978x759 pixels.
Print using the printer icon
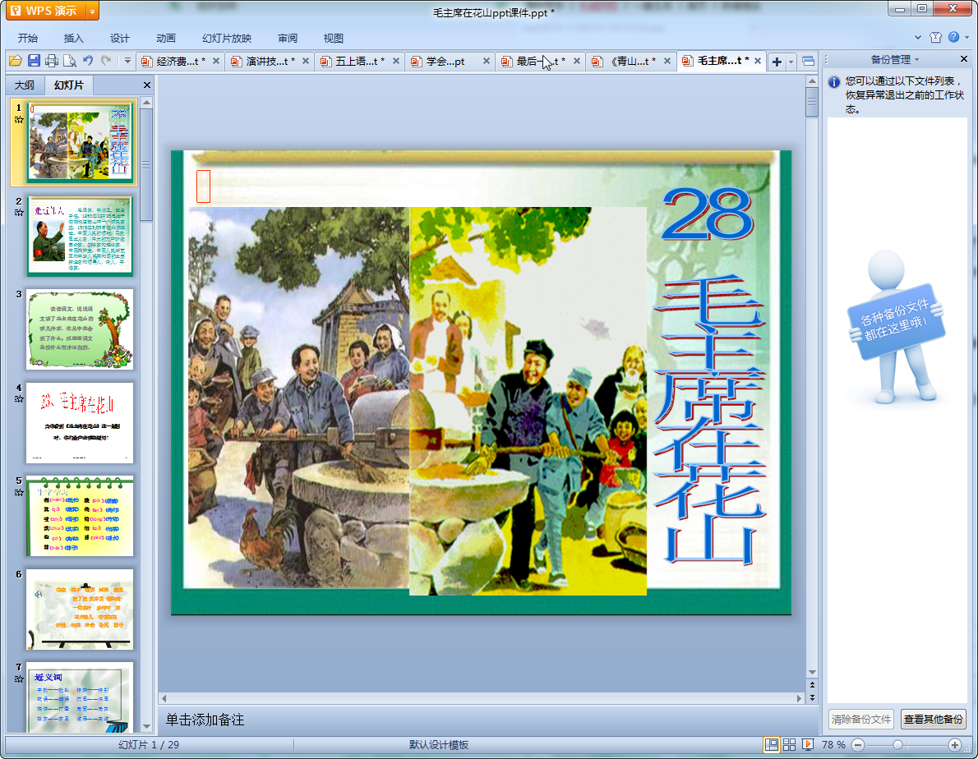point(52,61)
